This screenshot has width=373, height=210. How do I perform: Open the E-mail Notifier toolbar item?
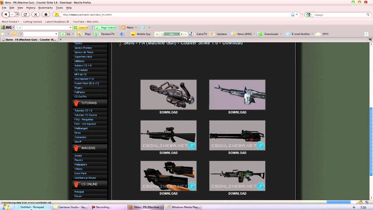(x=298, y=34)
